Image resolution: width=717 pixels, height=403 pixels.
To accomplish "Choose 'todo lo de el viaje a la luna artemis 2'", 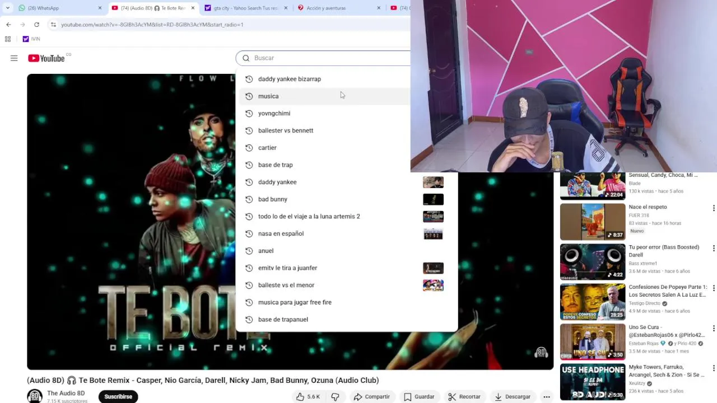I will pos(347,217).
